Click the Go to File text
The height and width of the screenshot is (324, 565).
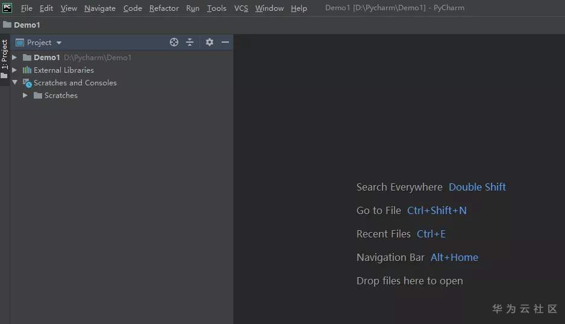(x=379, y=210)
